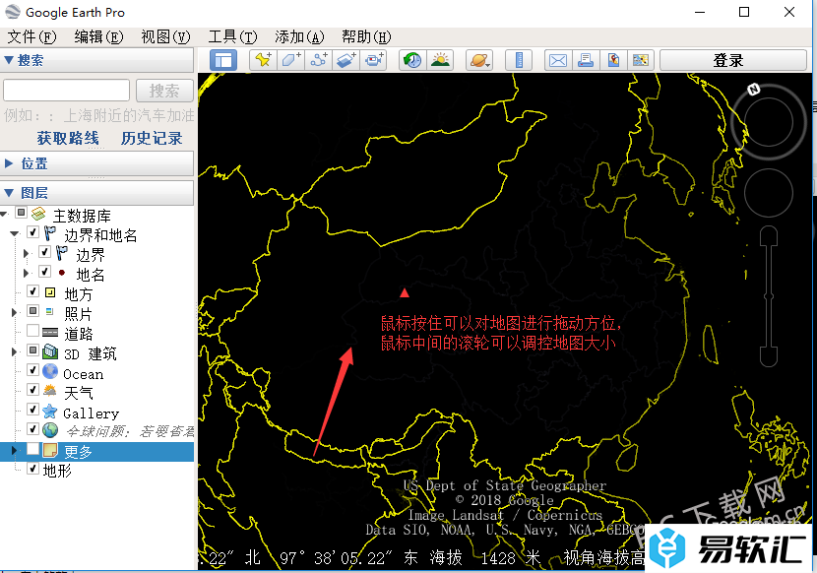Print the current view
Screen dimensions: 817x573
tap(586, 60)
